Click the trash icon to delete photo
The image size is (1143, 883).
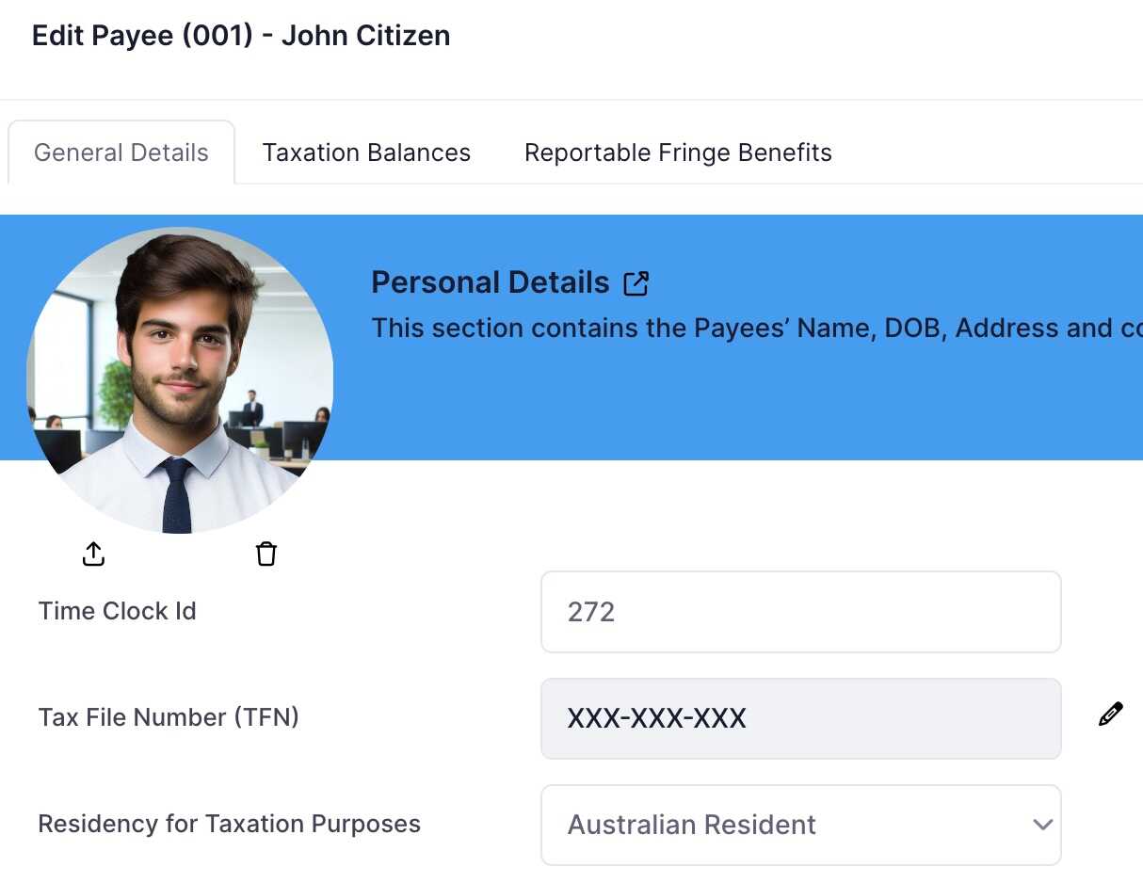tap(266, 554)
